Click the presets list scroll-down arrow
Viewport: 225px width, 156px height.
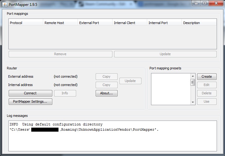193,102
